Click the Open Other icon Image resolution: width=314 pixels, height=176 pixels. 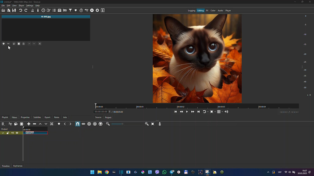(9, 10)
